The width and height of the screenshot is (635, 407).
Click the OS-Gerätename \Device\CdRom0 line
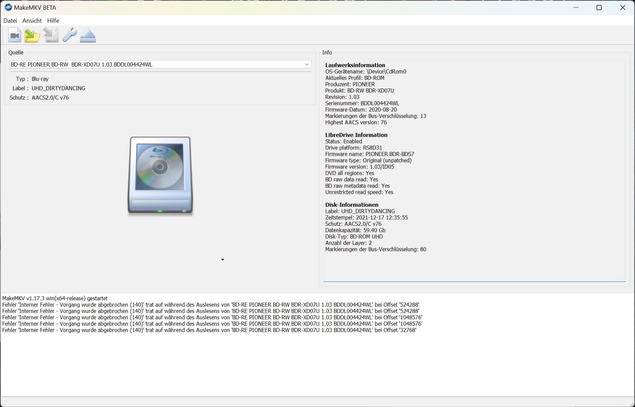click(366, 72)
